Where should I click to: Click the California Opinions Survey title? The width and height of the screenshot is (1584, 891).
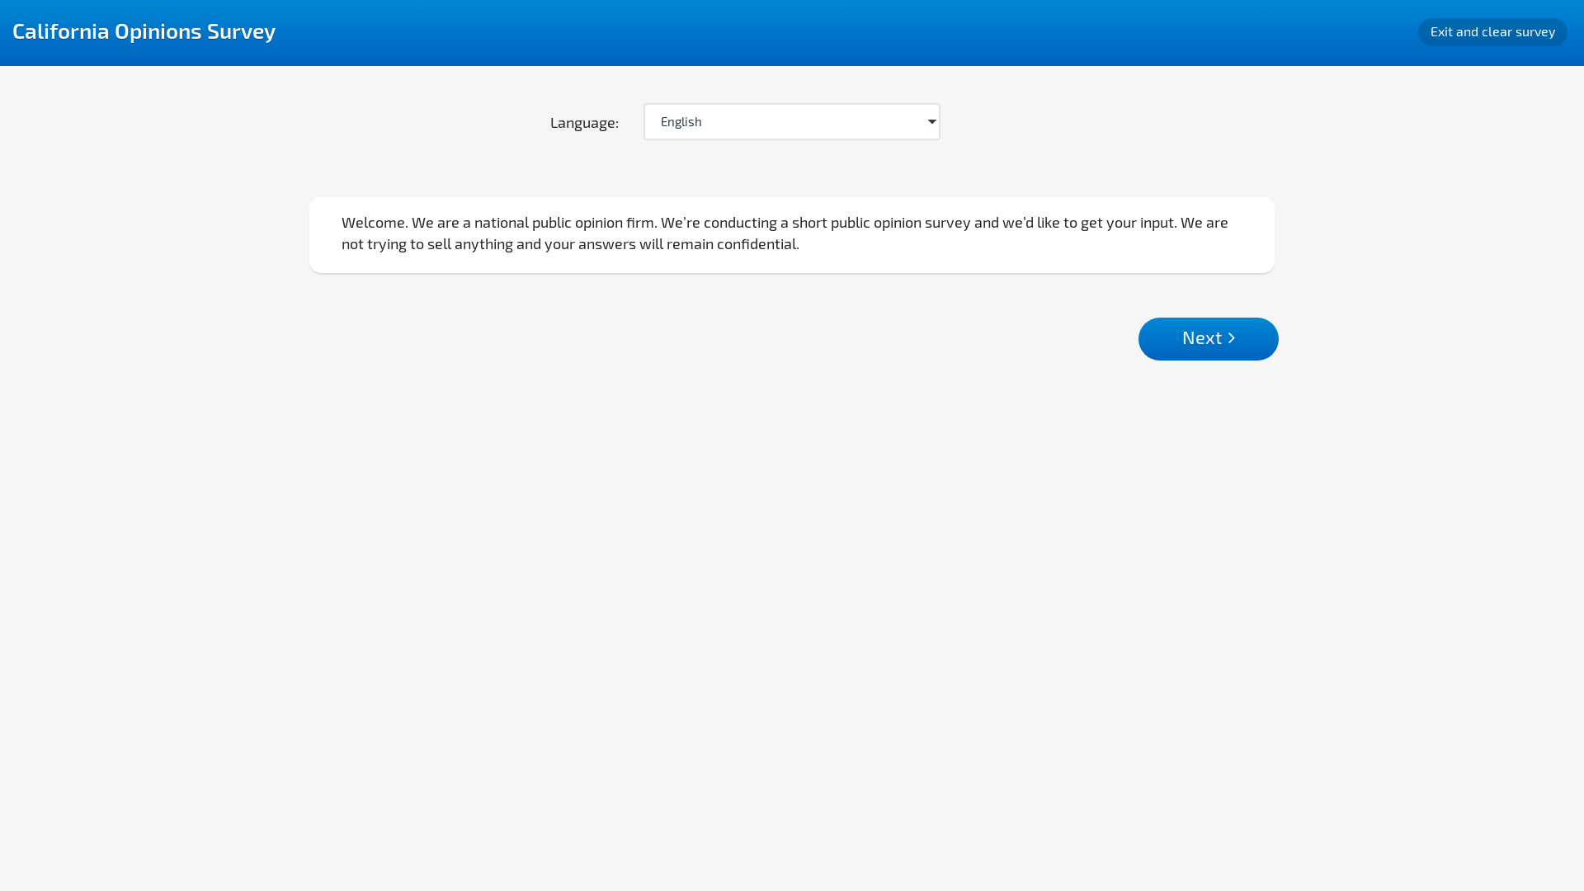click(x=144, y=31)
